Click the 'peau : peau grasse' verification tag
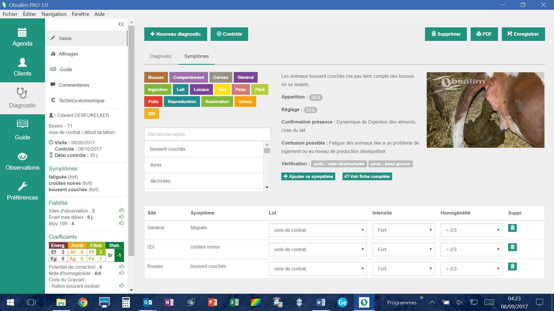Image resolution: width=554 pixels, height=311 pixels. [x=390, y=164]
